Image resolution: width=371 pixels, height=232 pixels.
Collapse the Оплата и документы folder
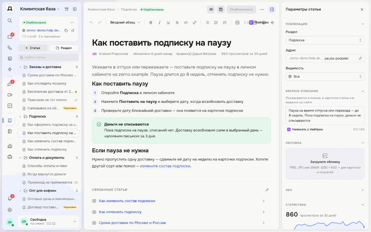coord(20,158)
